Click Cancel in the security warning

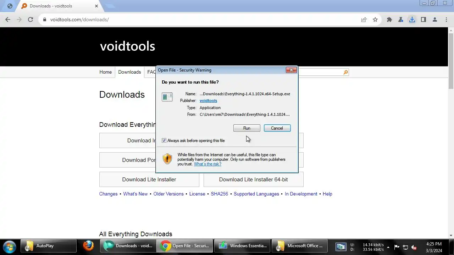click(277, 128)
